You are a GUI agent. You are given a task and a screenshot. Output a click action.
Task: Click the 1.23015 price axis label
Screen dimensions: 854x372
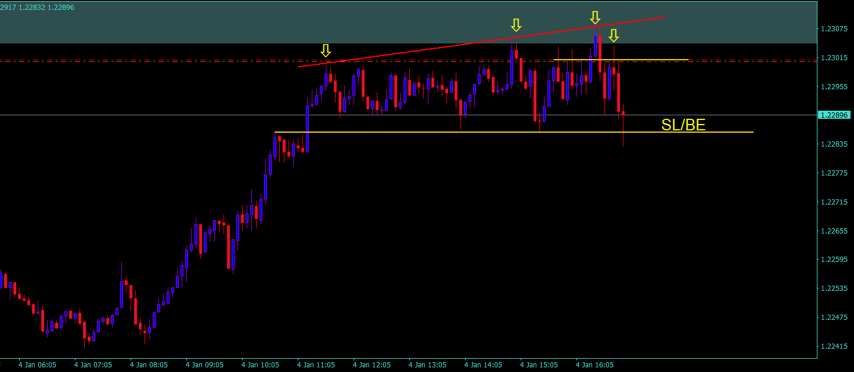pyautogui.click(x=835, y=58)
